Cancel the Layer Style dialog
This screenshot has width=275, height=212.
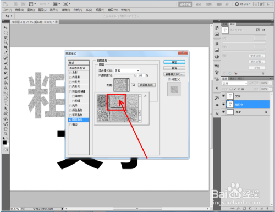click(x=174, y=68)
